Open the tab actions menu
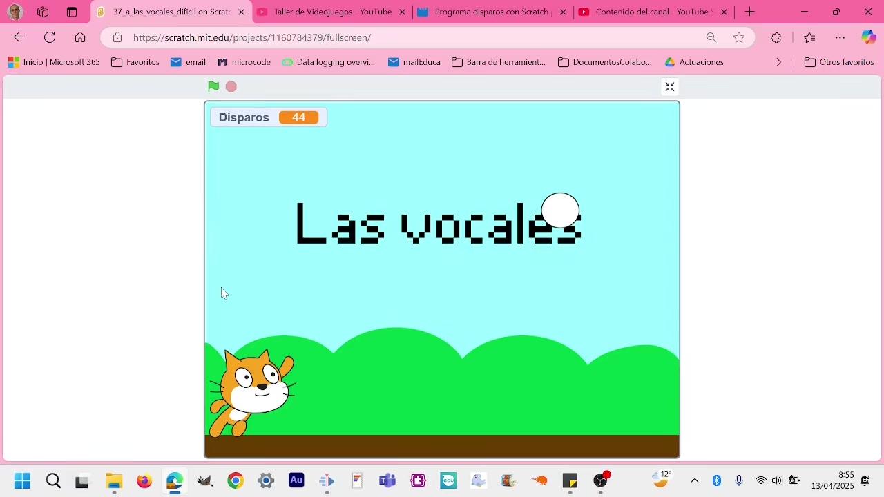The image size is (884, 497). pyautogui.click(x=72, y=12)
